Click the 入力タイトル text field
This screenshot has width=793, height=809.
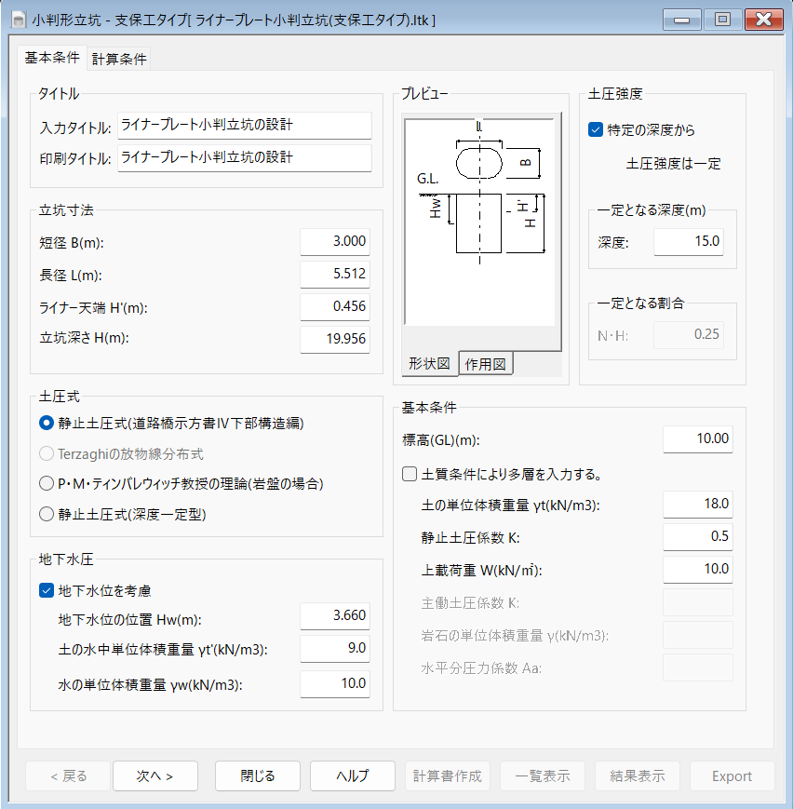tap(244, 126)
